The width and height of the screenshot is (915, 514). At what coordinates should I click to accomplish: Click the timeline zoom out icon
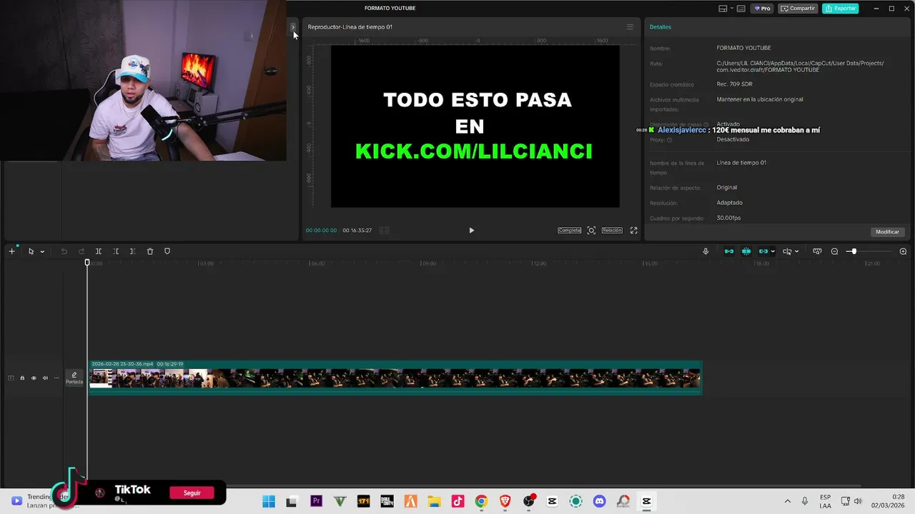tap(834, 251)
